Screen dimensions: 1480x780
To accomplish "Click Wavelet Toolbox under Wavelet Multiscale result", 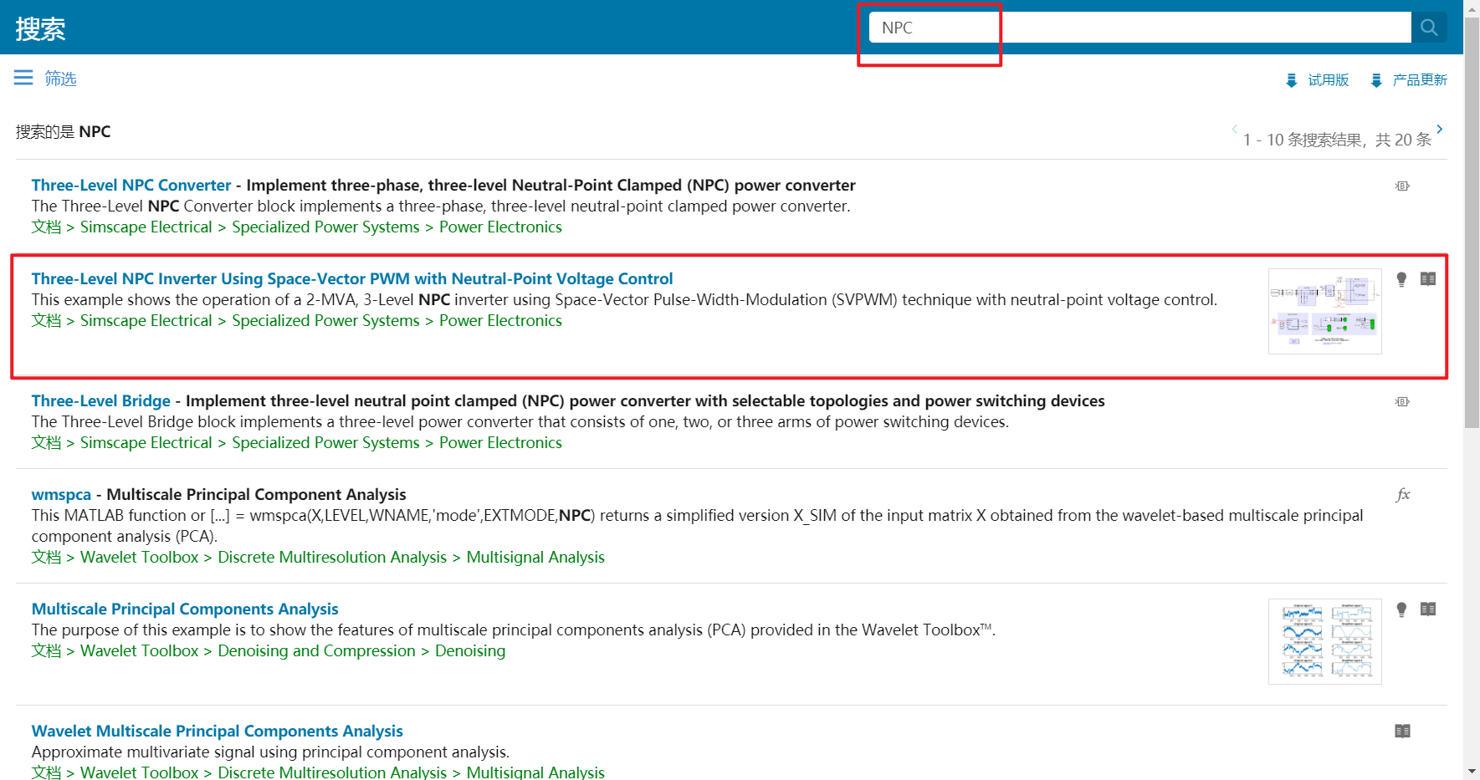I will tap(140, 772).
